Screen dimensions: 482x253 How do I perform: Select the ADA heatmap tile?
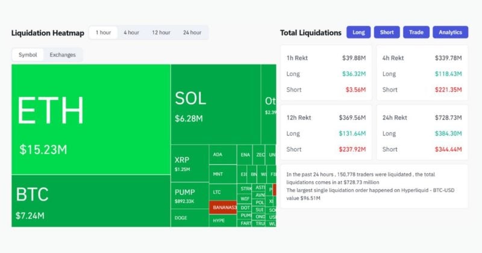[x=223, y=154]
